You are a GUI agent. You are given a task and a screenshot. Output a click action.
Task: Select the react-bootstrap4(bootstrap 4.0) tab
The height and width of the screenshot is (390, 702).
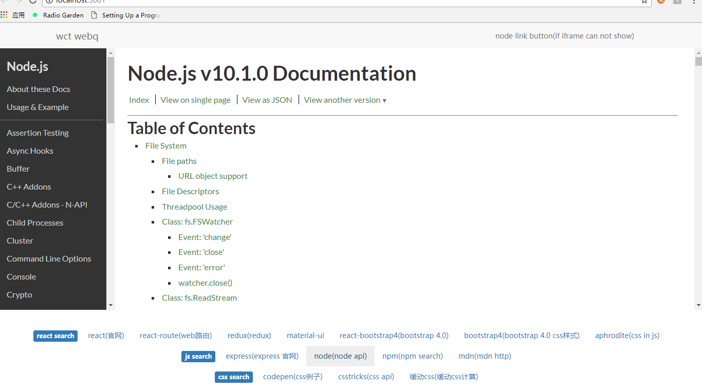394,336
